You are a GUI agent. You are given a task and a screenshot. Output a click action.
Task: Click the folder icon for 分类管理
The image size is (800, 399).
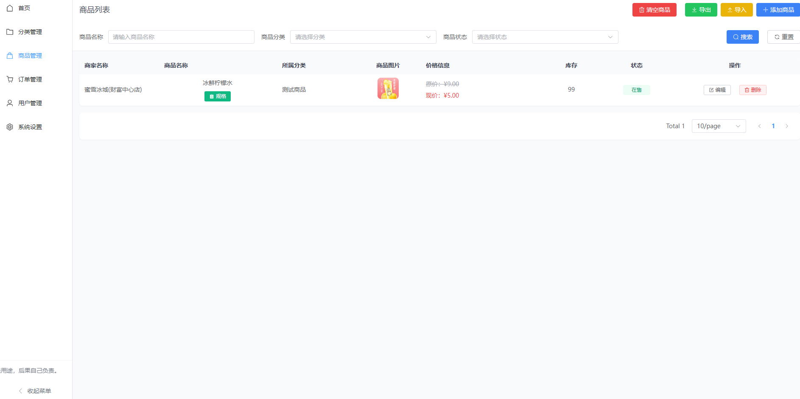10,32
